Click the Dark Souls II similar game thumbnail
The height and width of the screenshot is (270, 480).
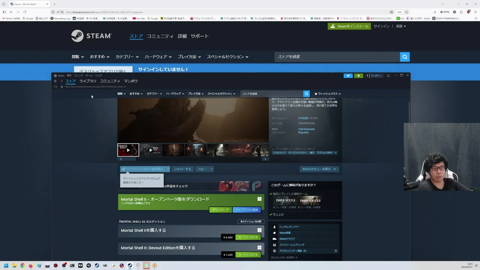[310, 201]
